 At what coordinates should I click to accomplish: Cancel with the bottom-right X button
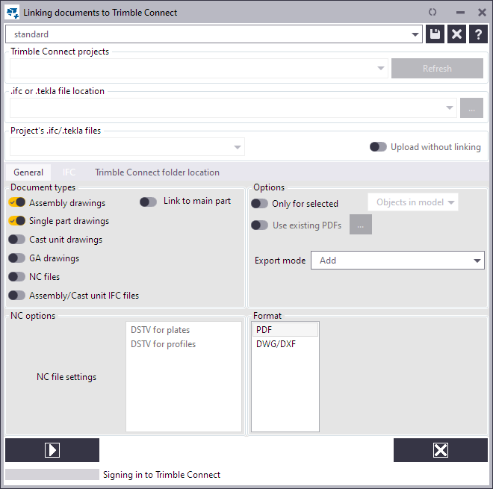441,450
